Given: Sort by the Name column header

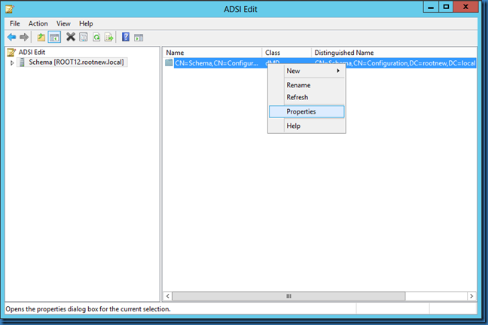Looking at the screenshot, I should 212,53.
